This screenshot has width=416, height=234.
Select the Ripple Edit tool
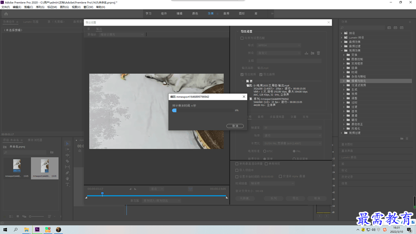pos(67,155)
